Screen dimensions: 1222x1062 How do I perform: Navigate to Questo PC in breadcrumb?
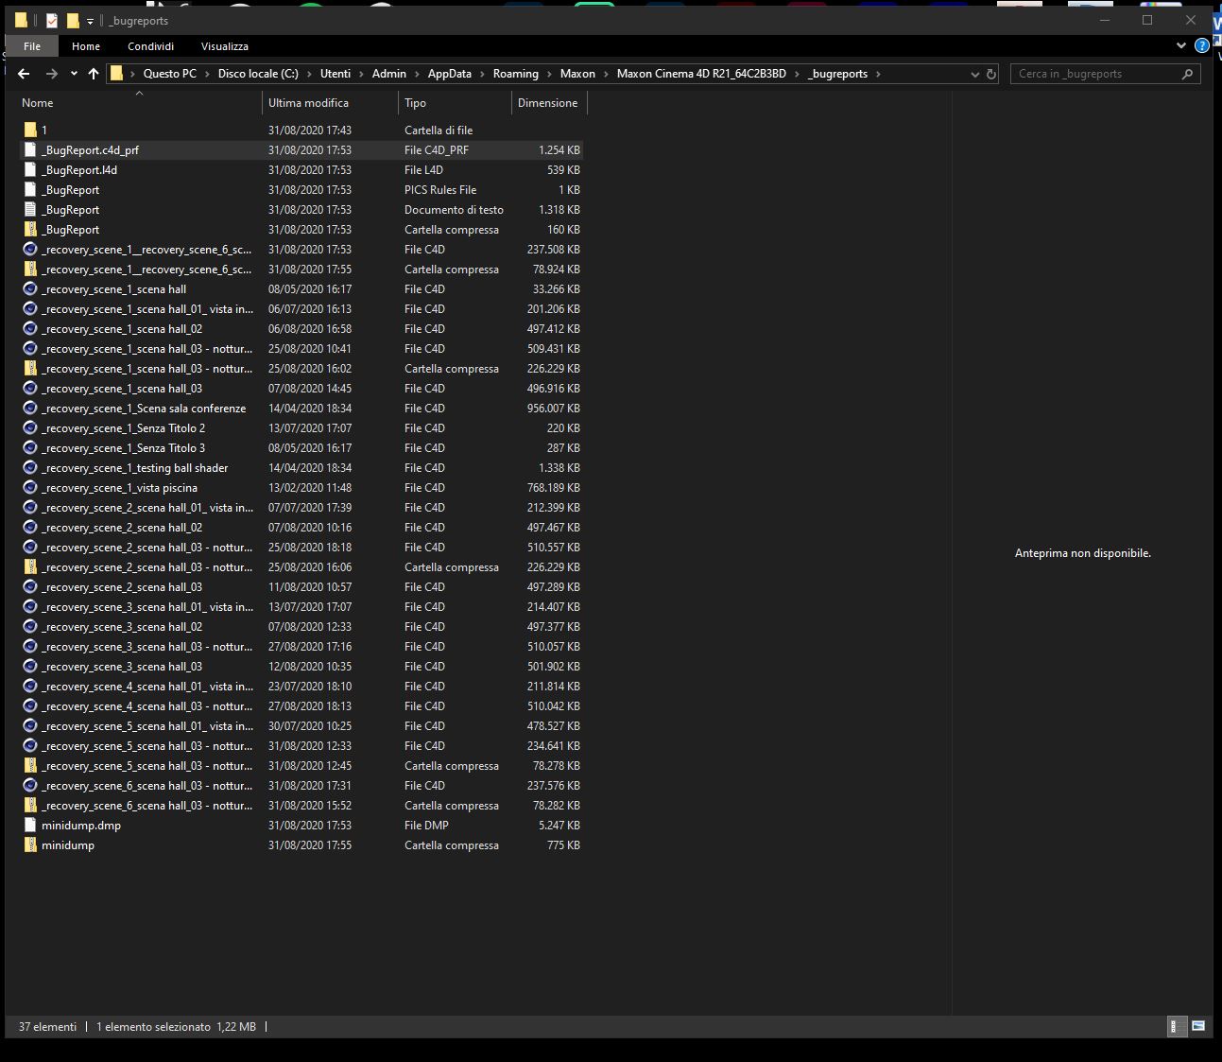pyautogui.click(x=170, y=74)
